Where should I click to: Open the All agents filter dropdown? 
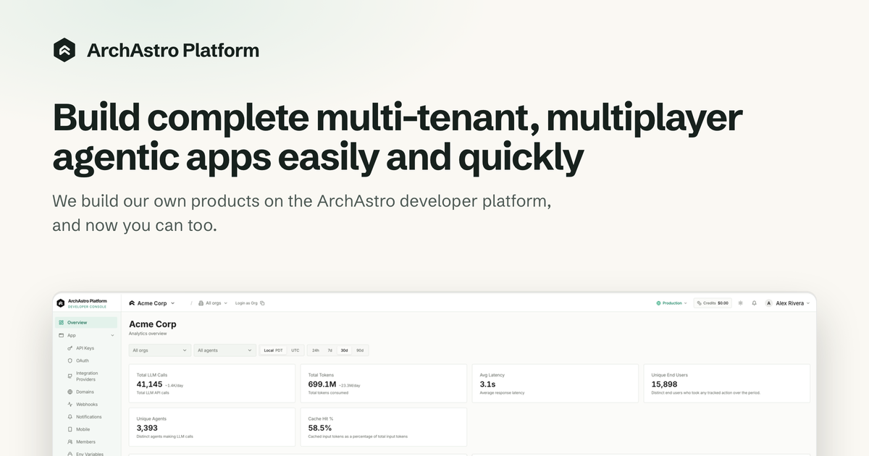click(x=225, y=350)
